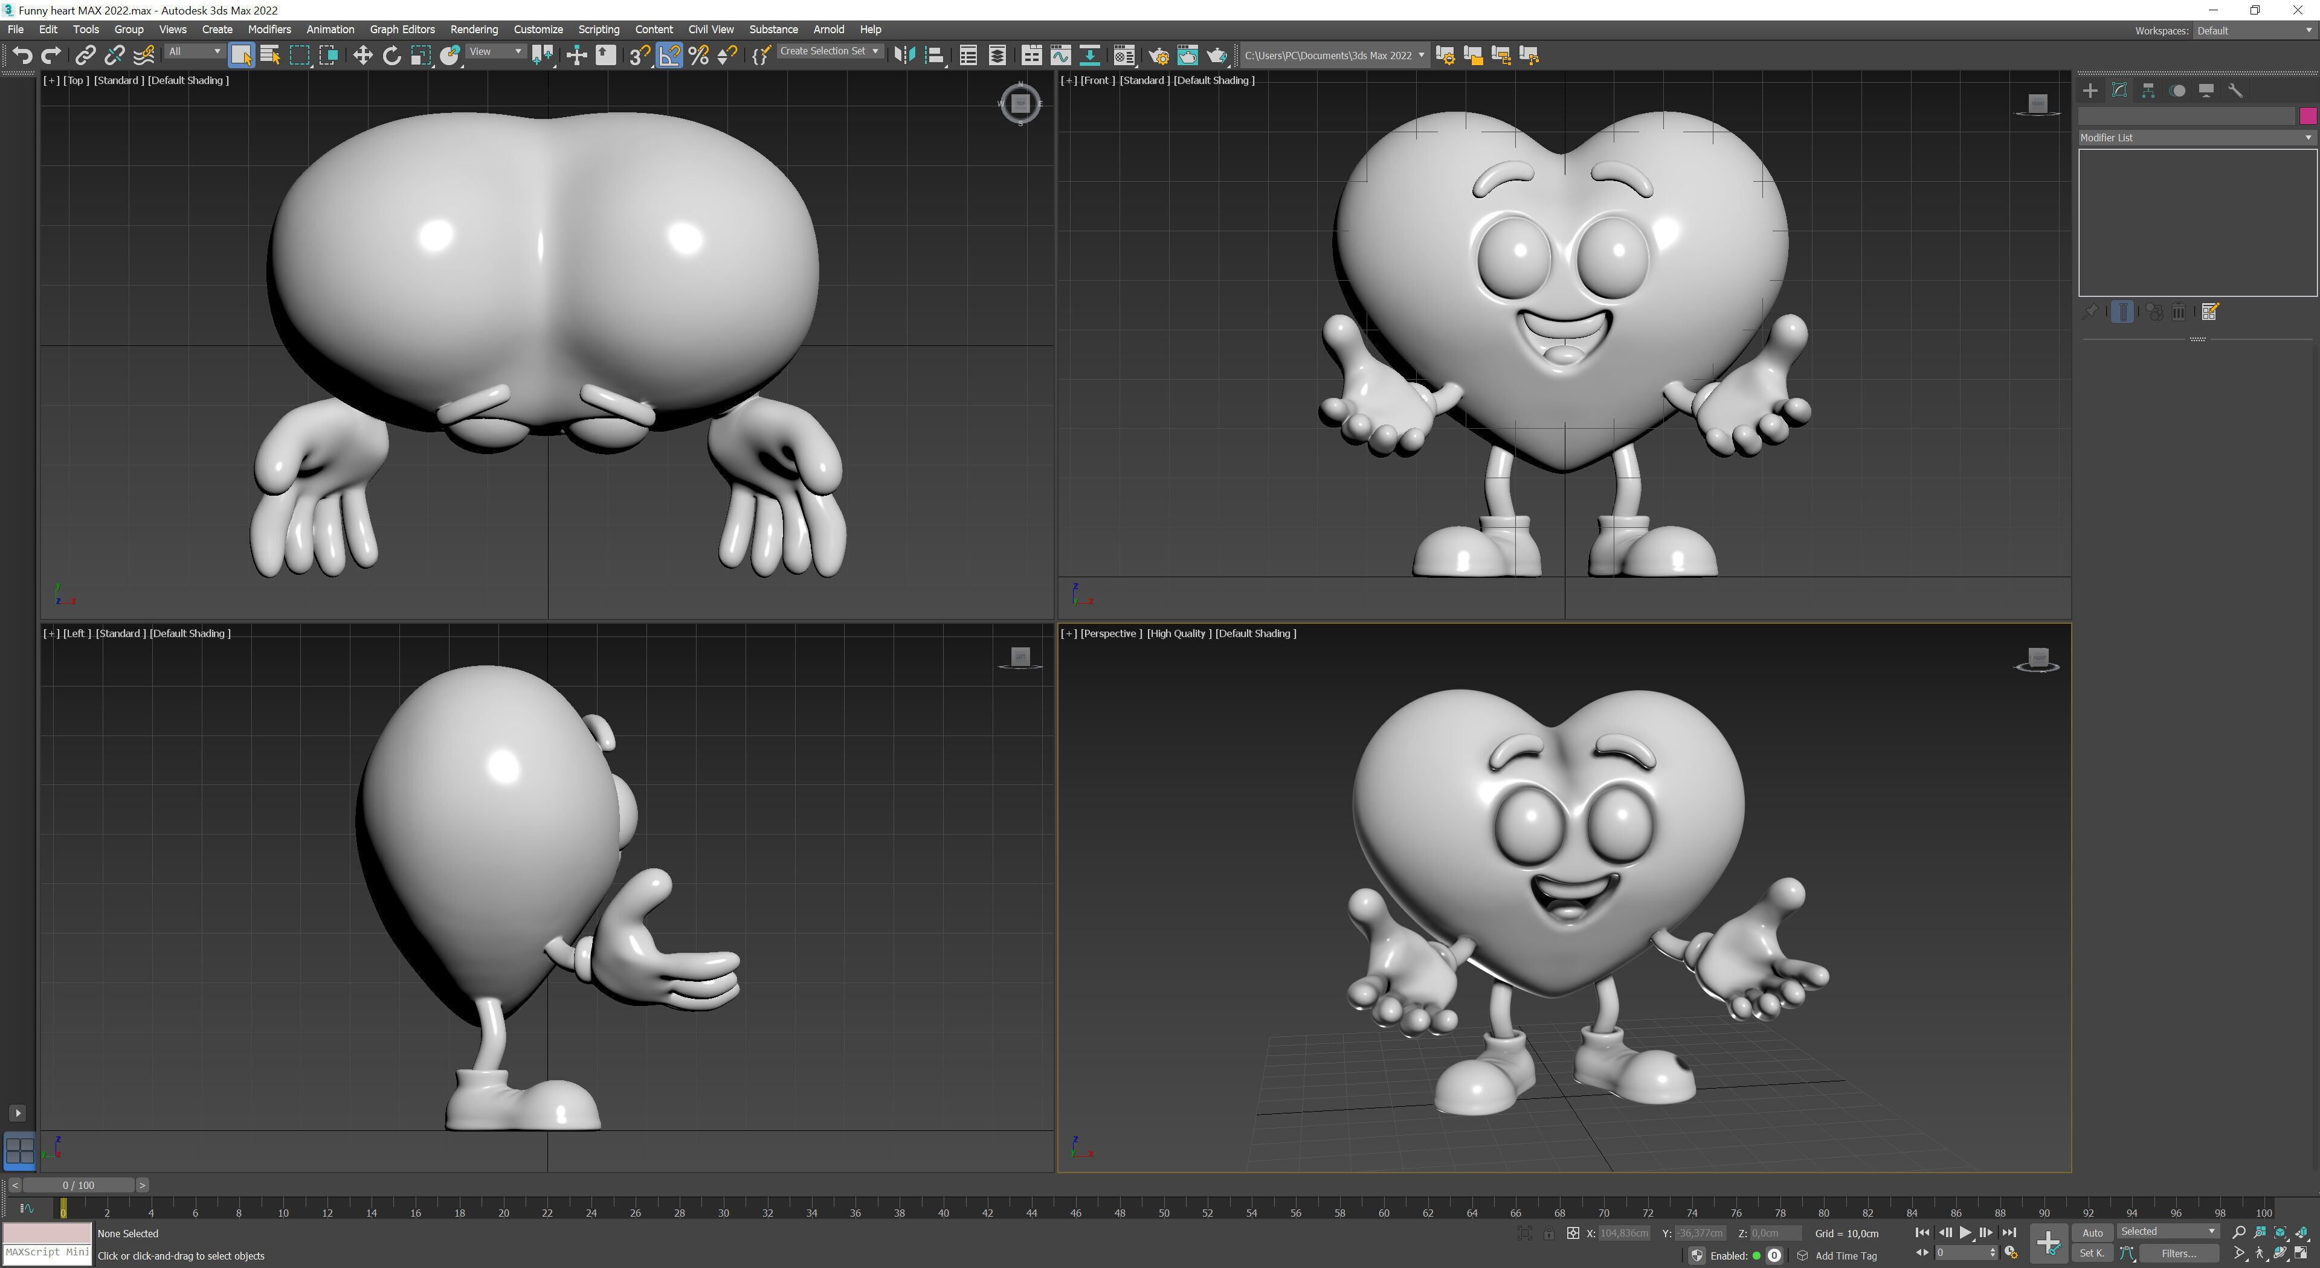Click the pink object color swatch
The width and height of the screenshot is (2320, 1268).
pos(2307,115)
